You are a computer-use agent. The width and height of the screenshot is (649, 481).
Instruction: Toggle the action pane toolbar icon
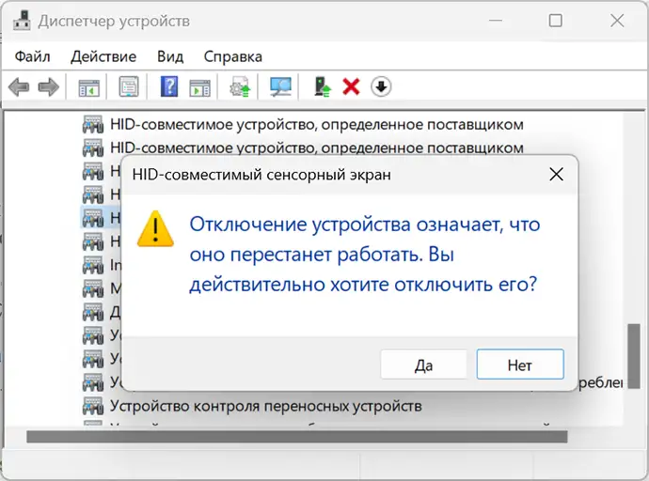click(199, 87)
